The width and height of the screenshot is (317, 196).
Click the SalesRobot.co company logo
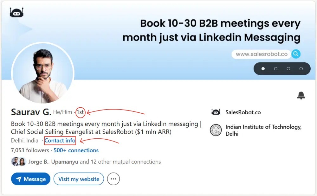(x=216, y=112)
